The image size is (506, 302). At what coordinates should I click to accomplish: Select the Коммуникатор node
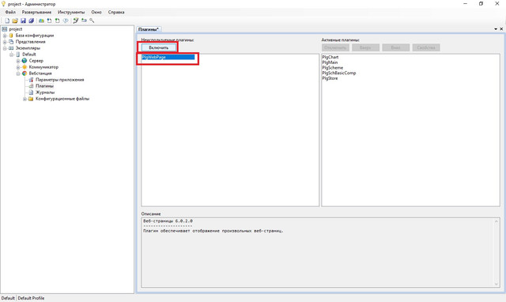[x=43, y=67]
